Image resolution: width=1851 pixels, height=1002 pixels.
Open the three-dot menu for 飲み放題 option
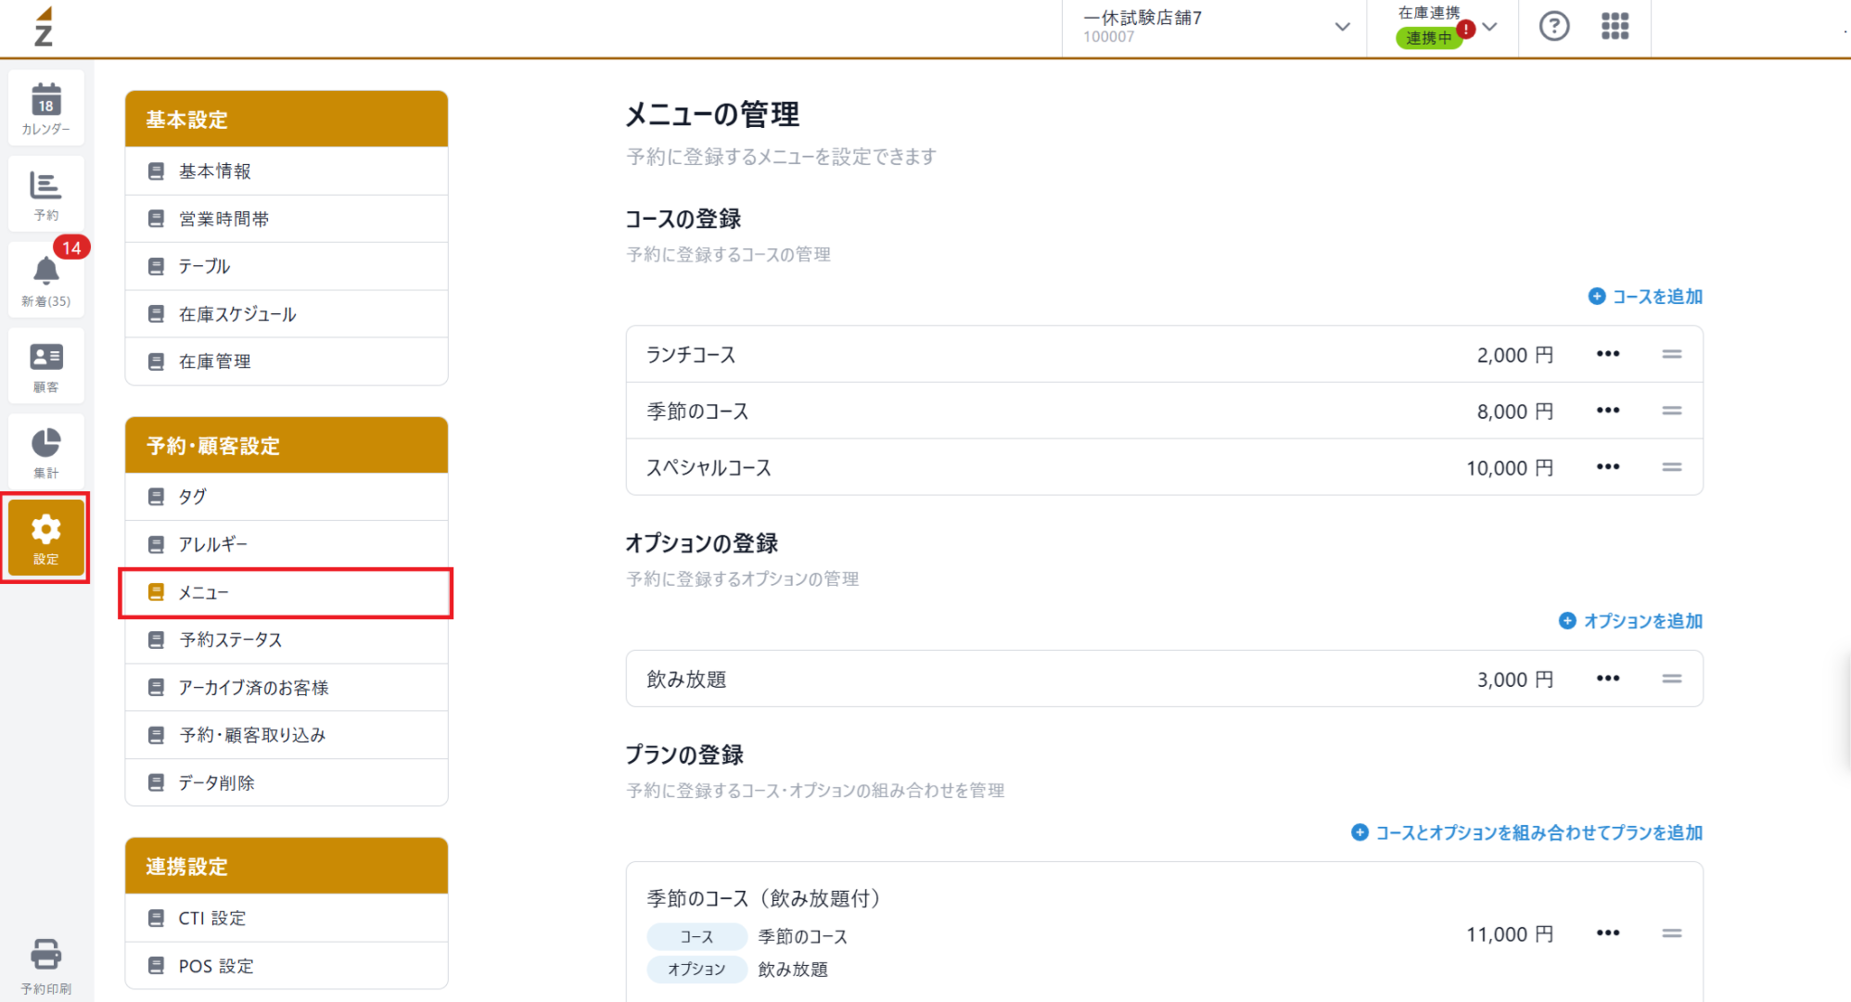click(1608, 679)
